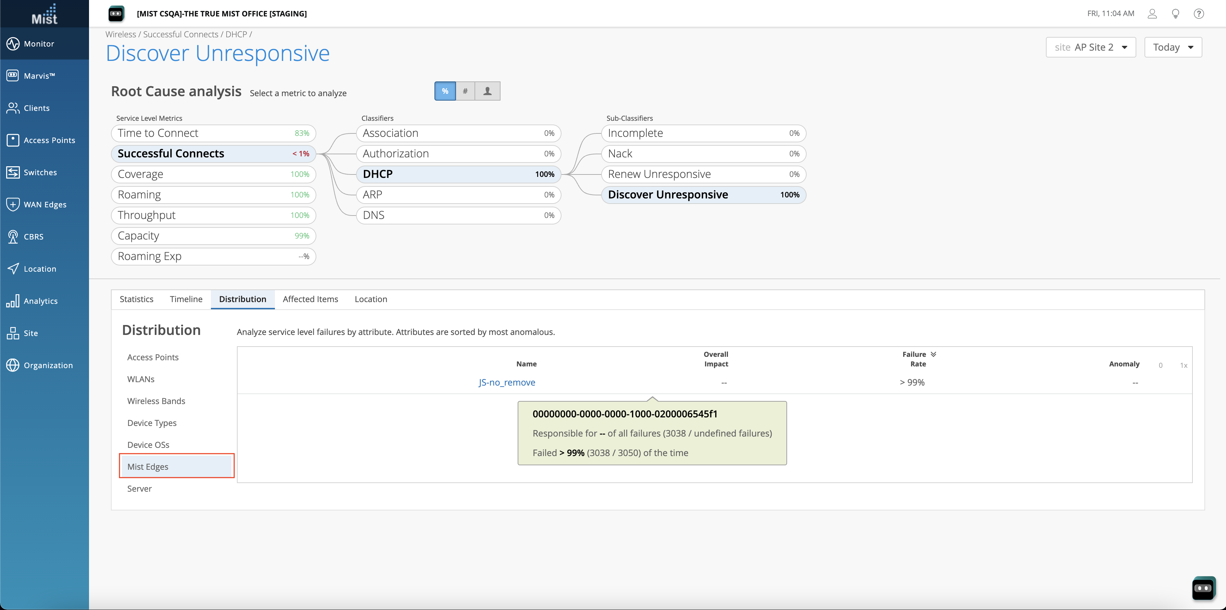Open the JS-no_remove link

tap(506, 383)
